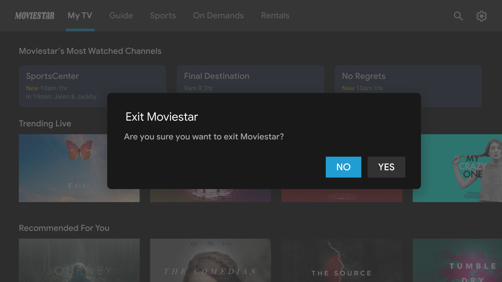Navigate to On Demands tab

[218, 15]
